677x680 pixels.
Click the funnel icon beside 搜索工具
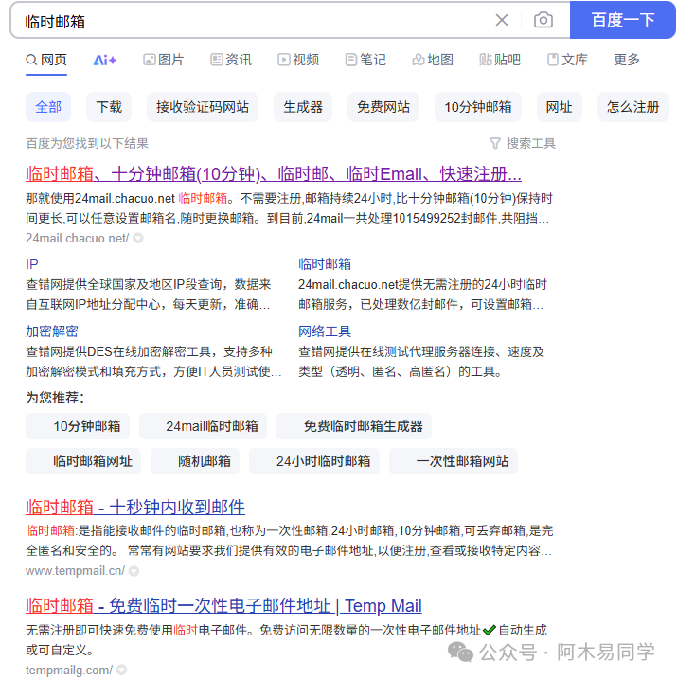tap(495, 144)
